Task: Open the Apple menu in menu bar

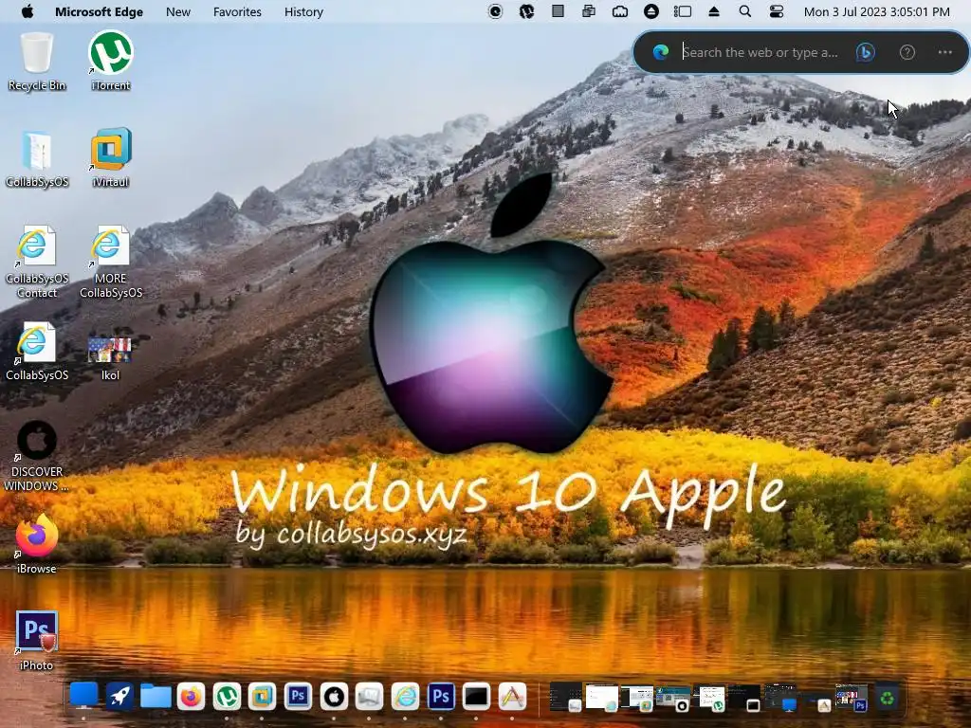Action: 27,11
